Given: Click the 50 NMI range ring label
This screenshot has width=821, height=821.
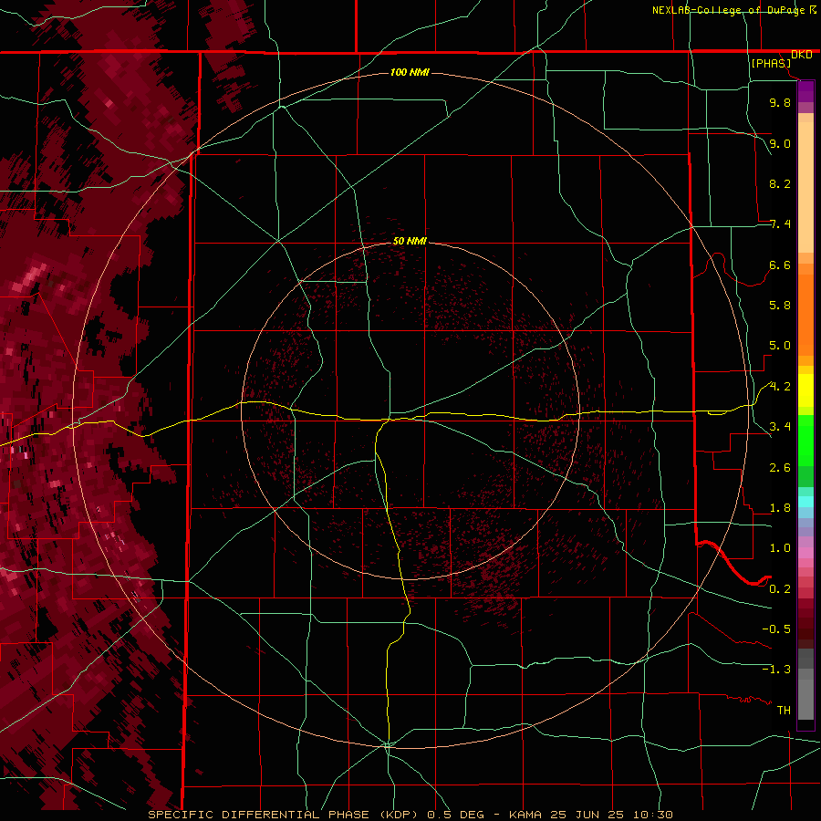Looking at the screenshot, I should click(x=410, y=241).
